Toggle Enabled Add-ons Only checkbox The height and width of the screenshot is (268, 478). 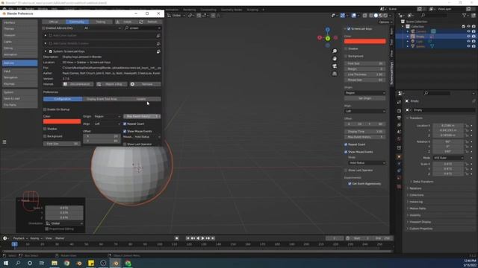click(x=44, y=28)
